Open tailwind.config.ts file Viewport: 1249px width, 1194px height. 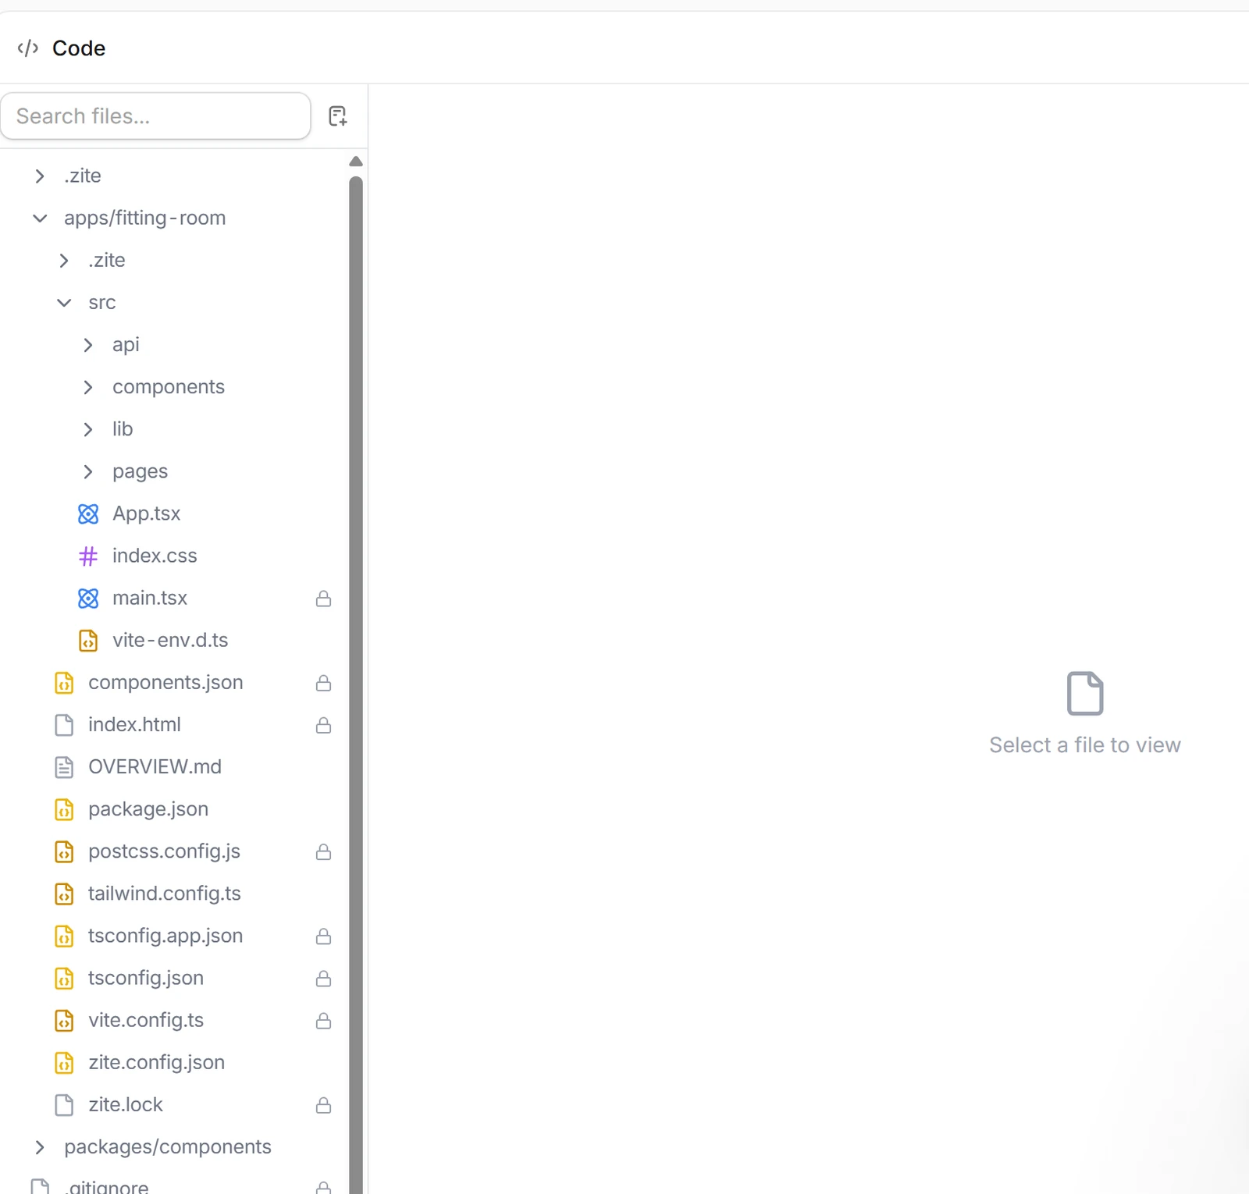click(165, 894)
